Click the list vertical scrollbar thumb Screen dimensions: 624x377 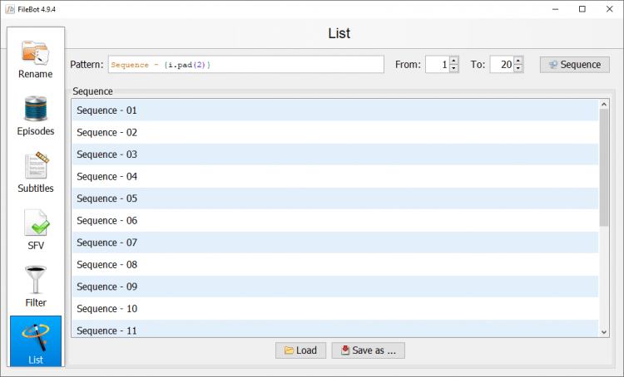[604, 168]
